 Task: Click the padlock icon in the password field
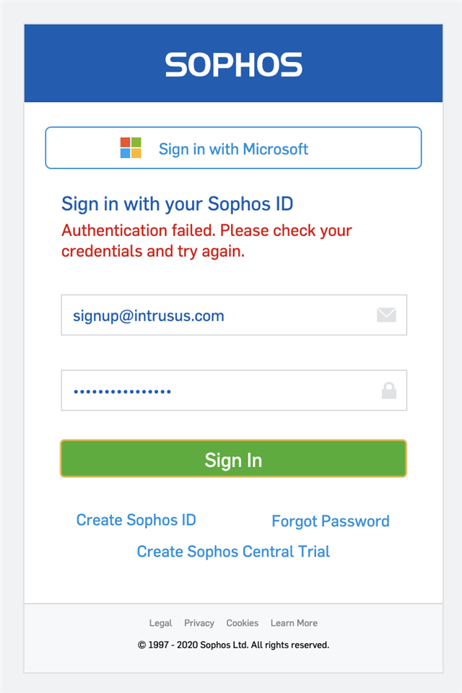point(389,391)
